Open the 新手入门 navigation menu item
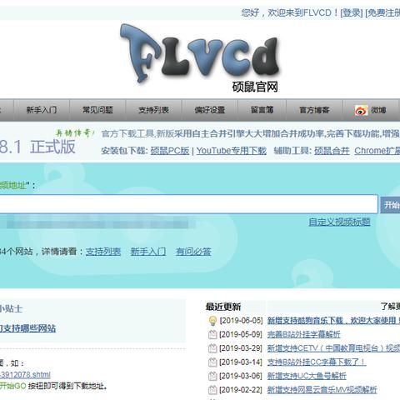Screen dimensions: 400x400 point(42,110)
